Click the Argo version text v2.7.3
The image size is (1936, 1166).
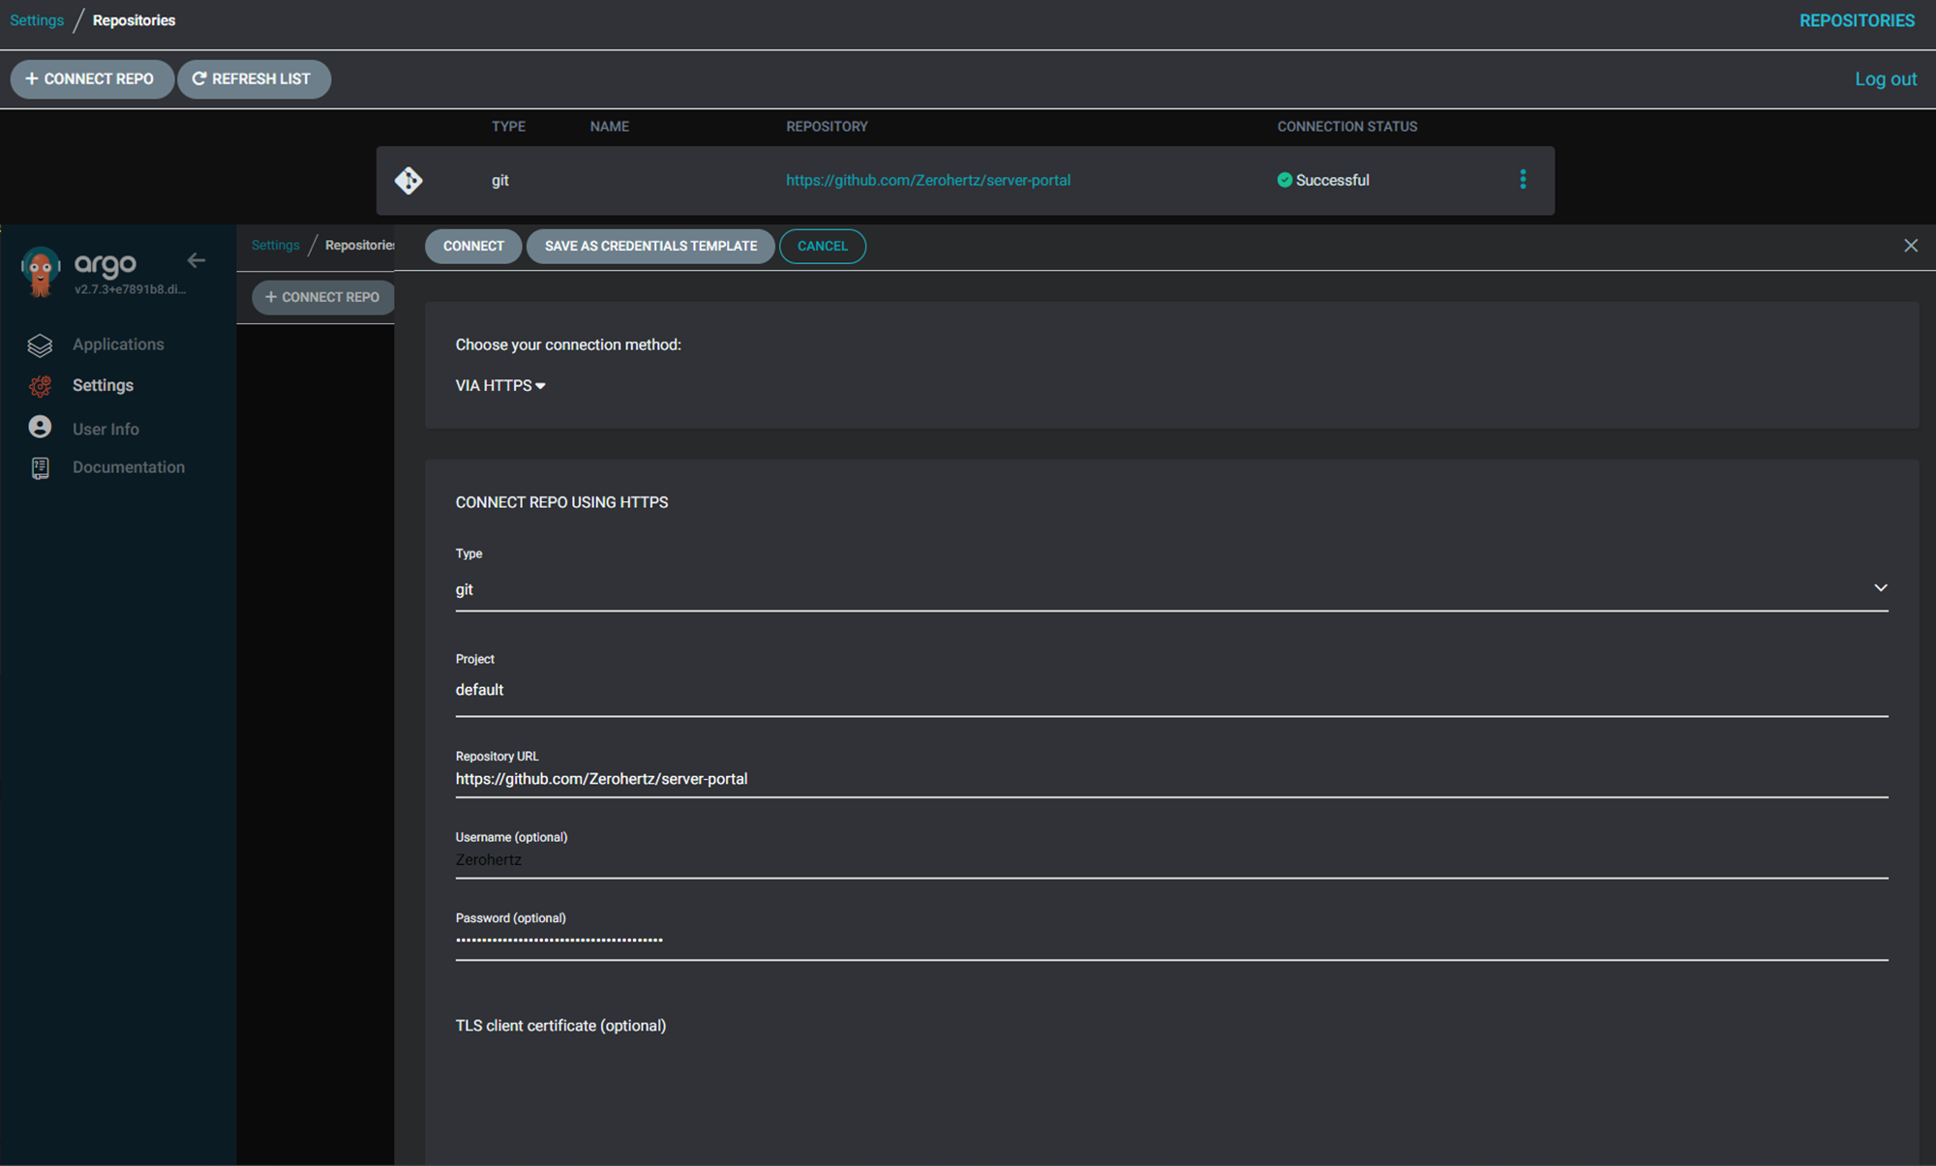tap(130, 289)
